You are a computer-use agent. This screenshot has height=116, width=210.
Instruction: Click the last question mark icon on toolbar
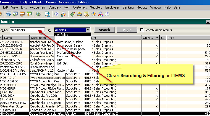(x=107, y=14)
